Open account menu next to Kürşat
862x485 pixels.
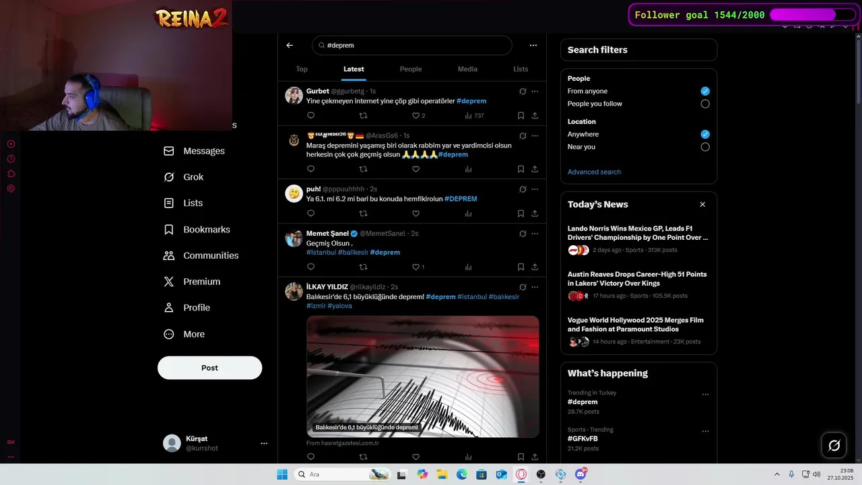[x=264, y=443]
